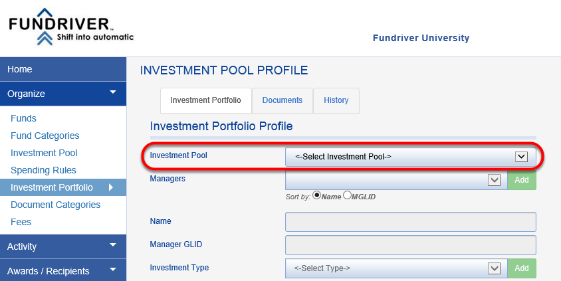This screenshot has width=561, height=281.
Task: Go to Spending Rules page
Action: (43, 170)
